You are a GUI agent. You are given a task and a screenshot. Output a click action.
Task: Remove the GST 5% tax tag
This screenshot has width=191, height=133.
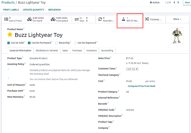[x=136, y=69]
